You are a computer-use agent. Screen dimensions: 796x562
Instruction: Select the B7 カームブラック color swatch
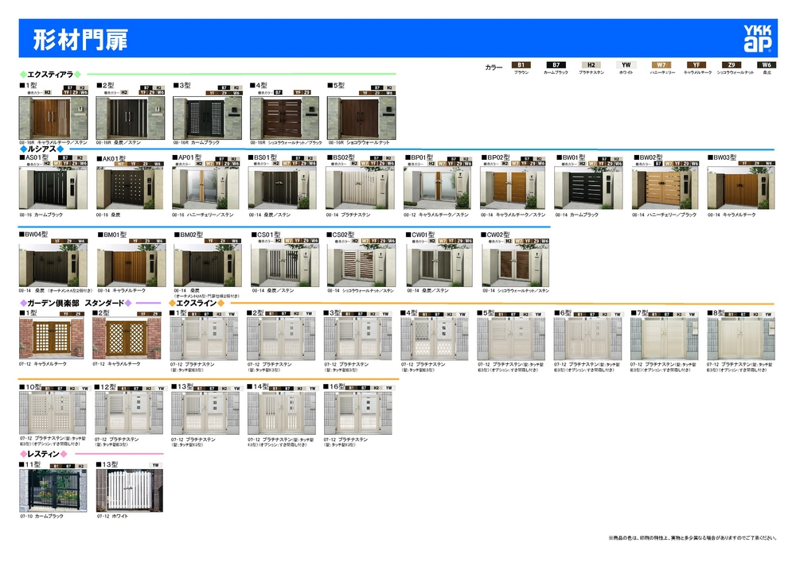click(x=556, y=65)
